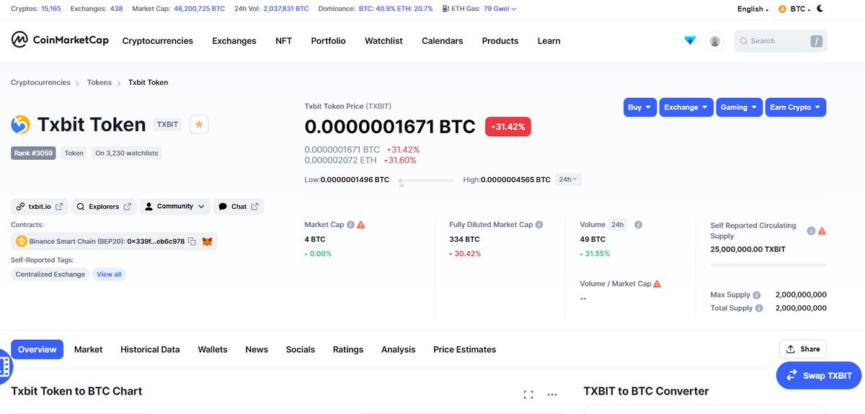Image resolution: width=865 pixels, height=414 pixels.
Task: Click the Centralized Exchange tag
Action: [x=50, y=274]
